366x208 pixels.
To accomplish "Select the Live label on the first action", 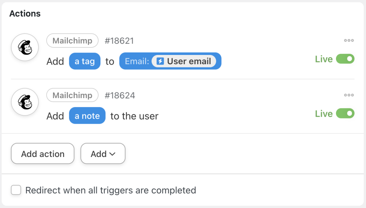I will tap(323, 59).
